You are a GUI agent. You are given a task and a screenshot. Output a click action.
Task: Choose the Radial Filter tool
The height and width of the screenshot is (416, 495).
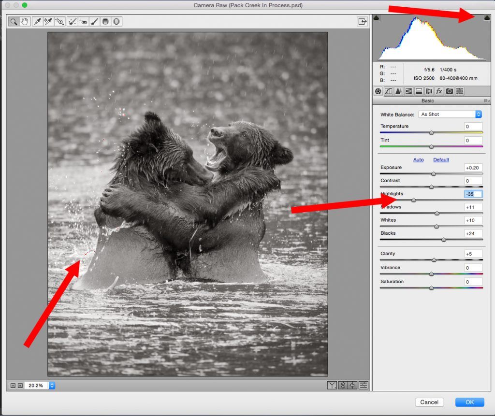pos(116,21)
